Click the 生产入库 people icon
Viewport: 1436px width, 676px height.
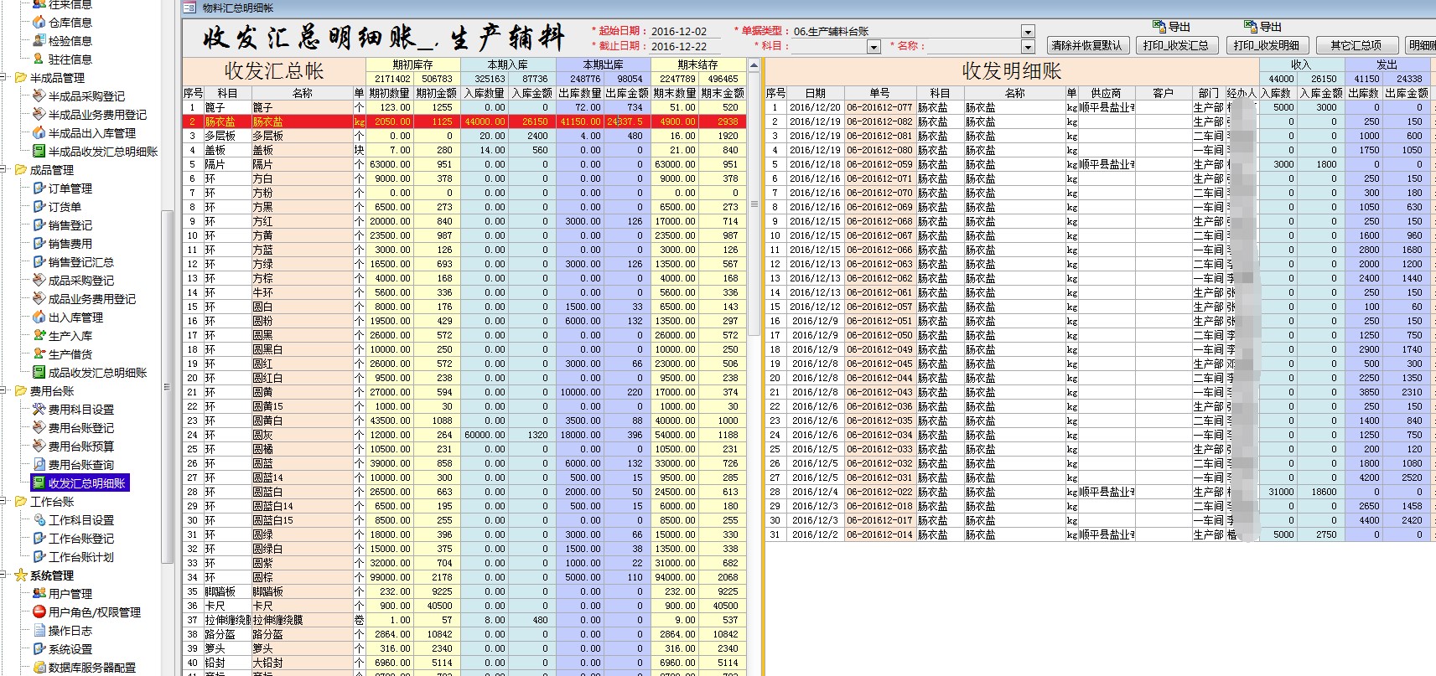[39, 336]
